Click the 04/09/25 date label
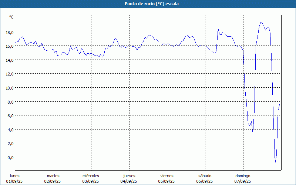The width and height of the screenshot is (296, 185). click(x=129, y=181)
